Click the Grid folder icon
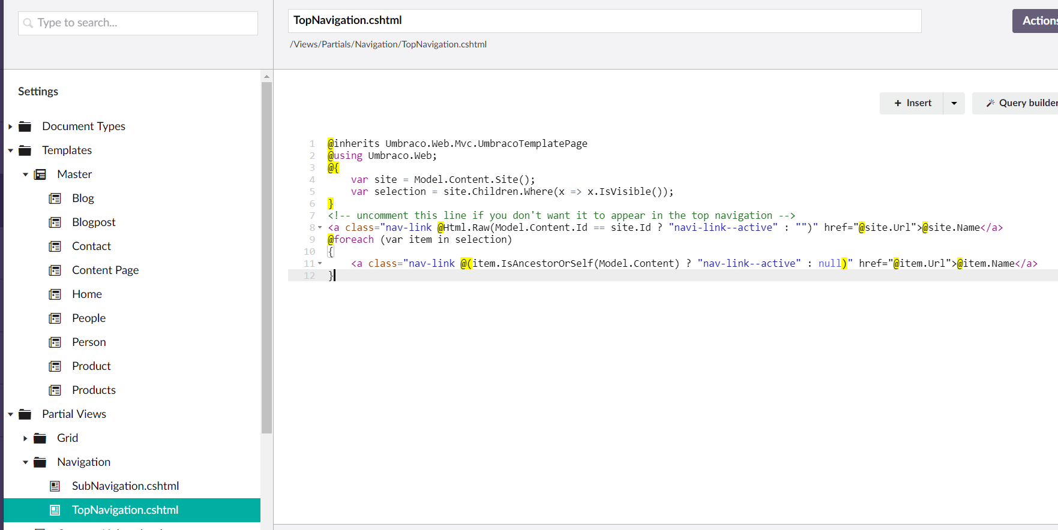 (x=40, y=438)
